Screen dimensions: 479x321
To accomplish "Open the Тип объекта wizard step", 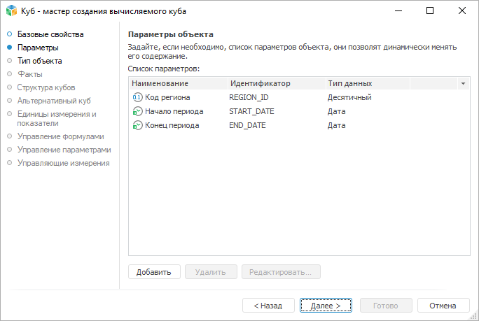I will pos(39,61).
